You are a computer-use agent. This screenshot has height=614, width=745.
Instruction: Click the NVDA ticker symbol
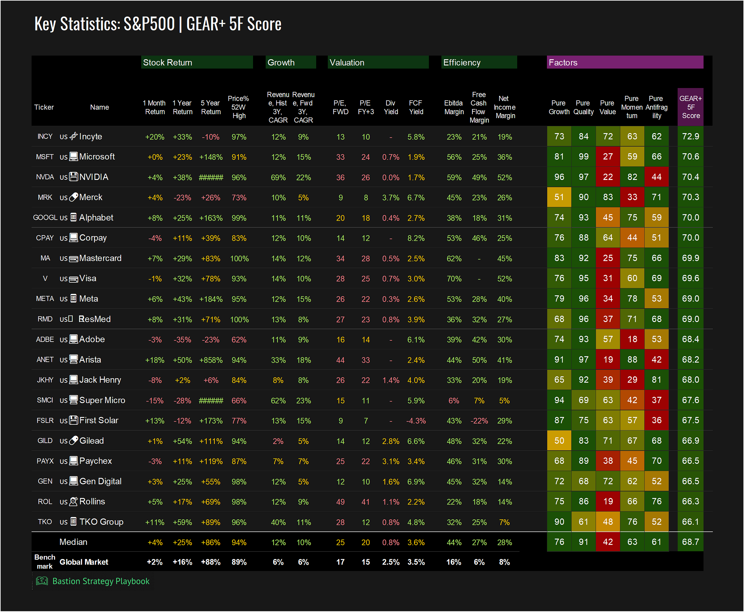tap(45, 177)
